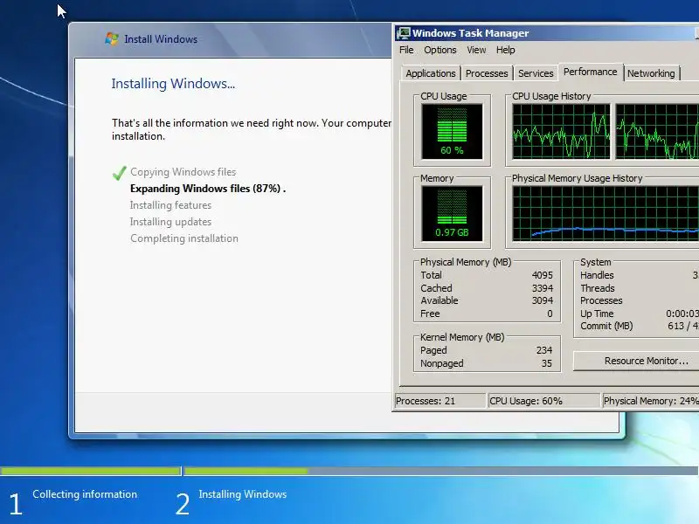The width and height of the screenshot is (699, 524).
Task: Click the 'Installing Windows' stage label at bottom
Action: click(243, 494)
